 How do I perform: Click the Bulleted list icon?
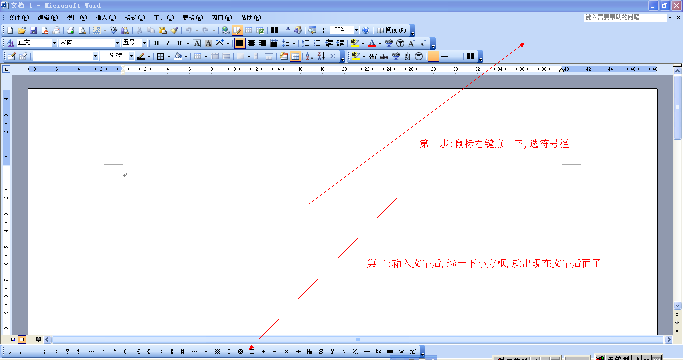[317, 43]
